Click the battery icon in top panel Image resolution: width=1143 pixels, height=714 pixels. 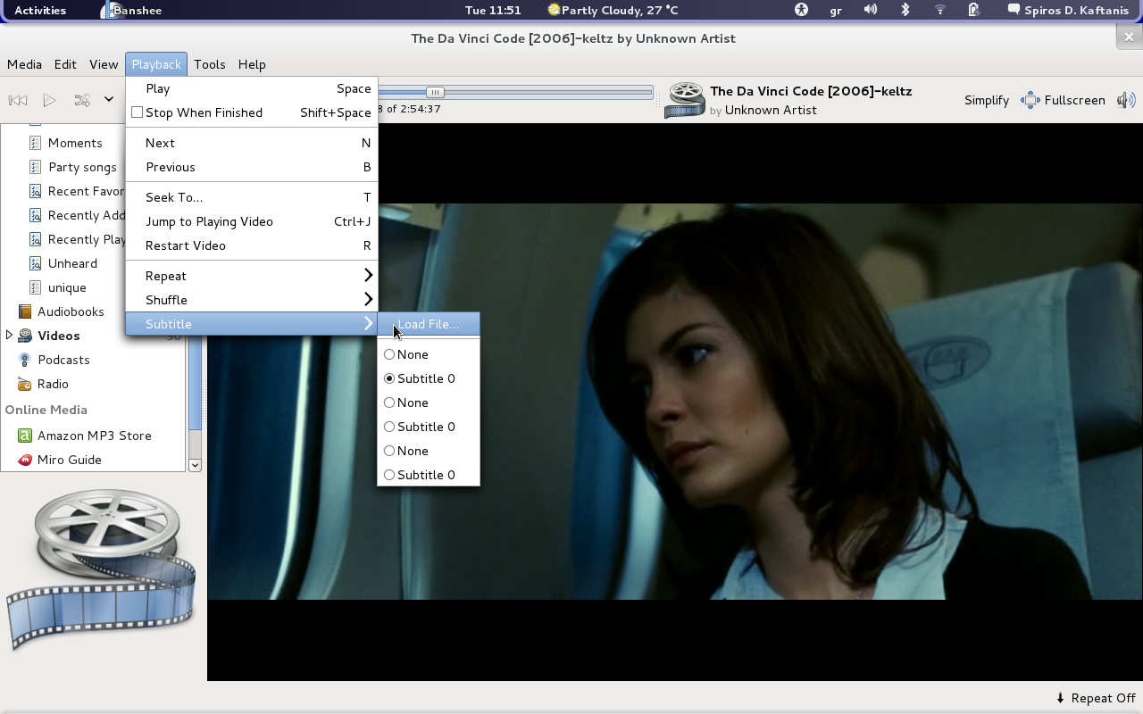(x=974, y=10)
